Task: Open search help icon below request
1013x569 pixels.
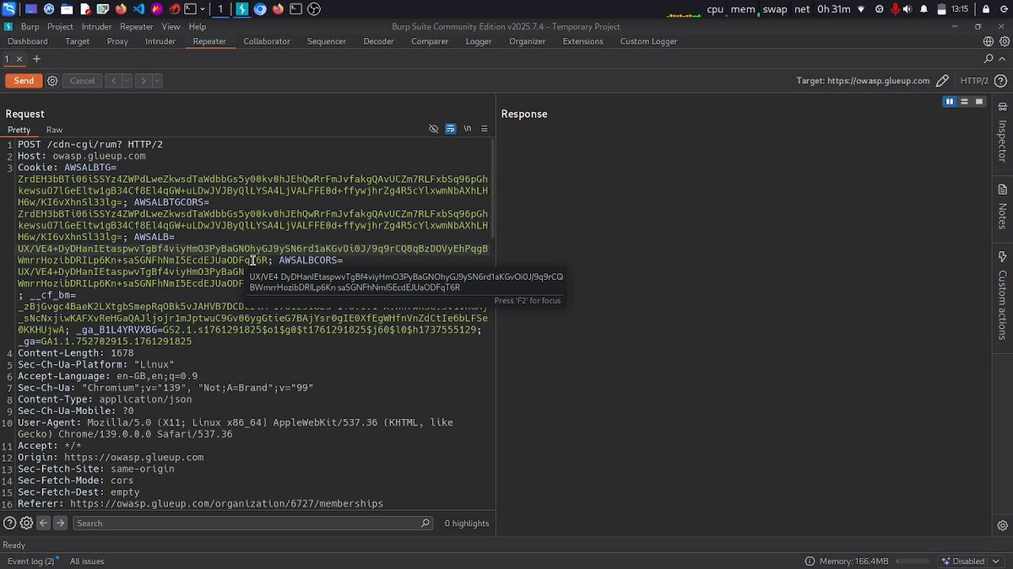Action: pyautogui.click(x=10, y=523)
